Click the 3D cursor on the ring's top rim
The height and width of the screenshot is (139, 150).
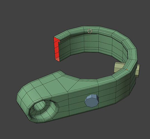point(90,31)
